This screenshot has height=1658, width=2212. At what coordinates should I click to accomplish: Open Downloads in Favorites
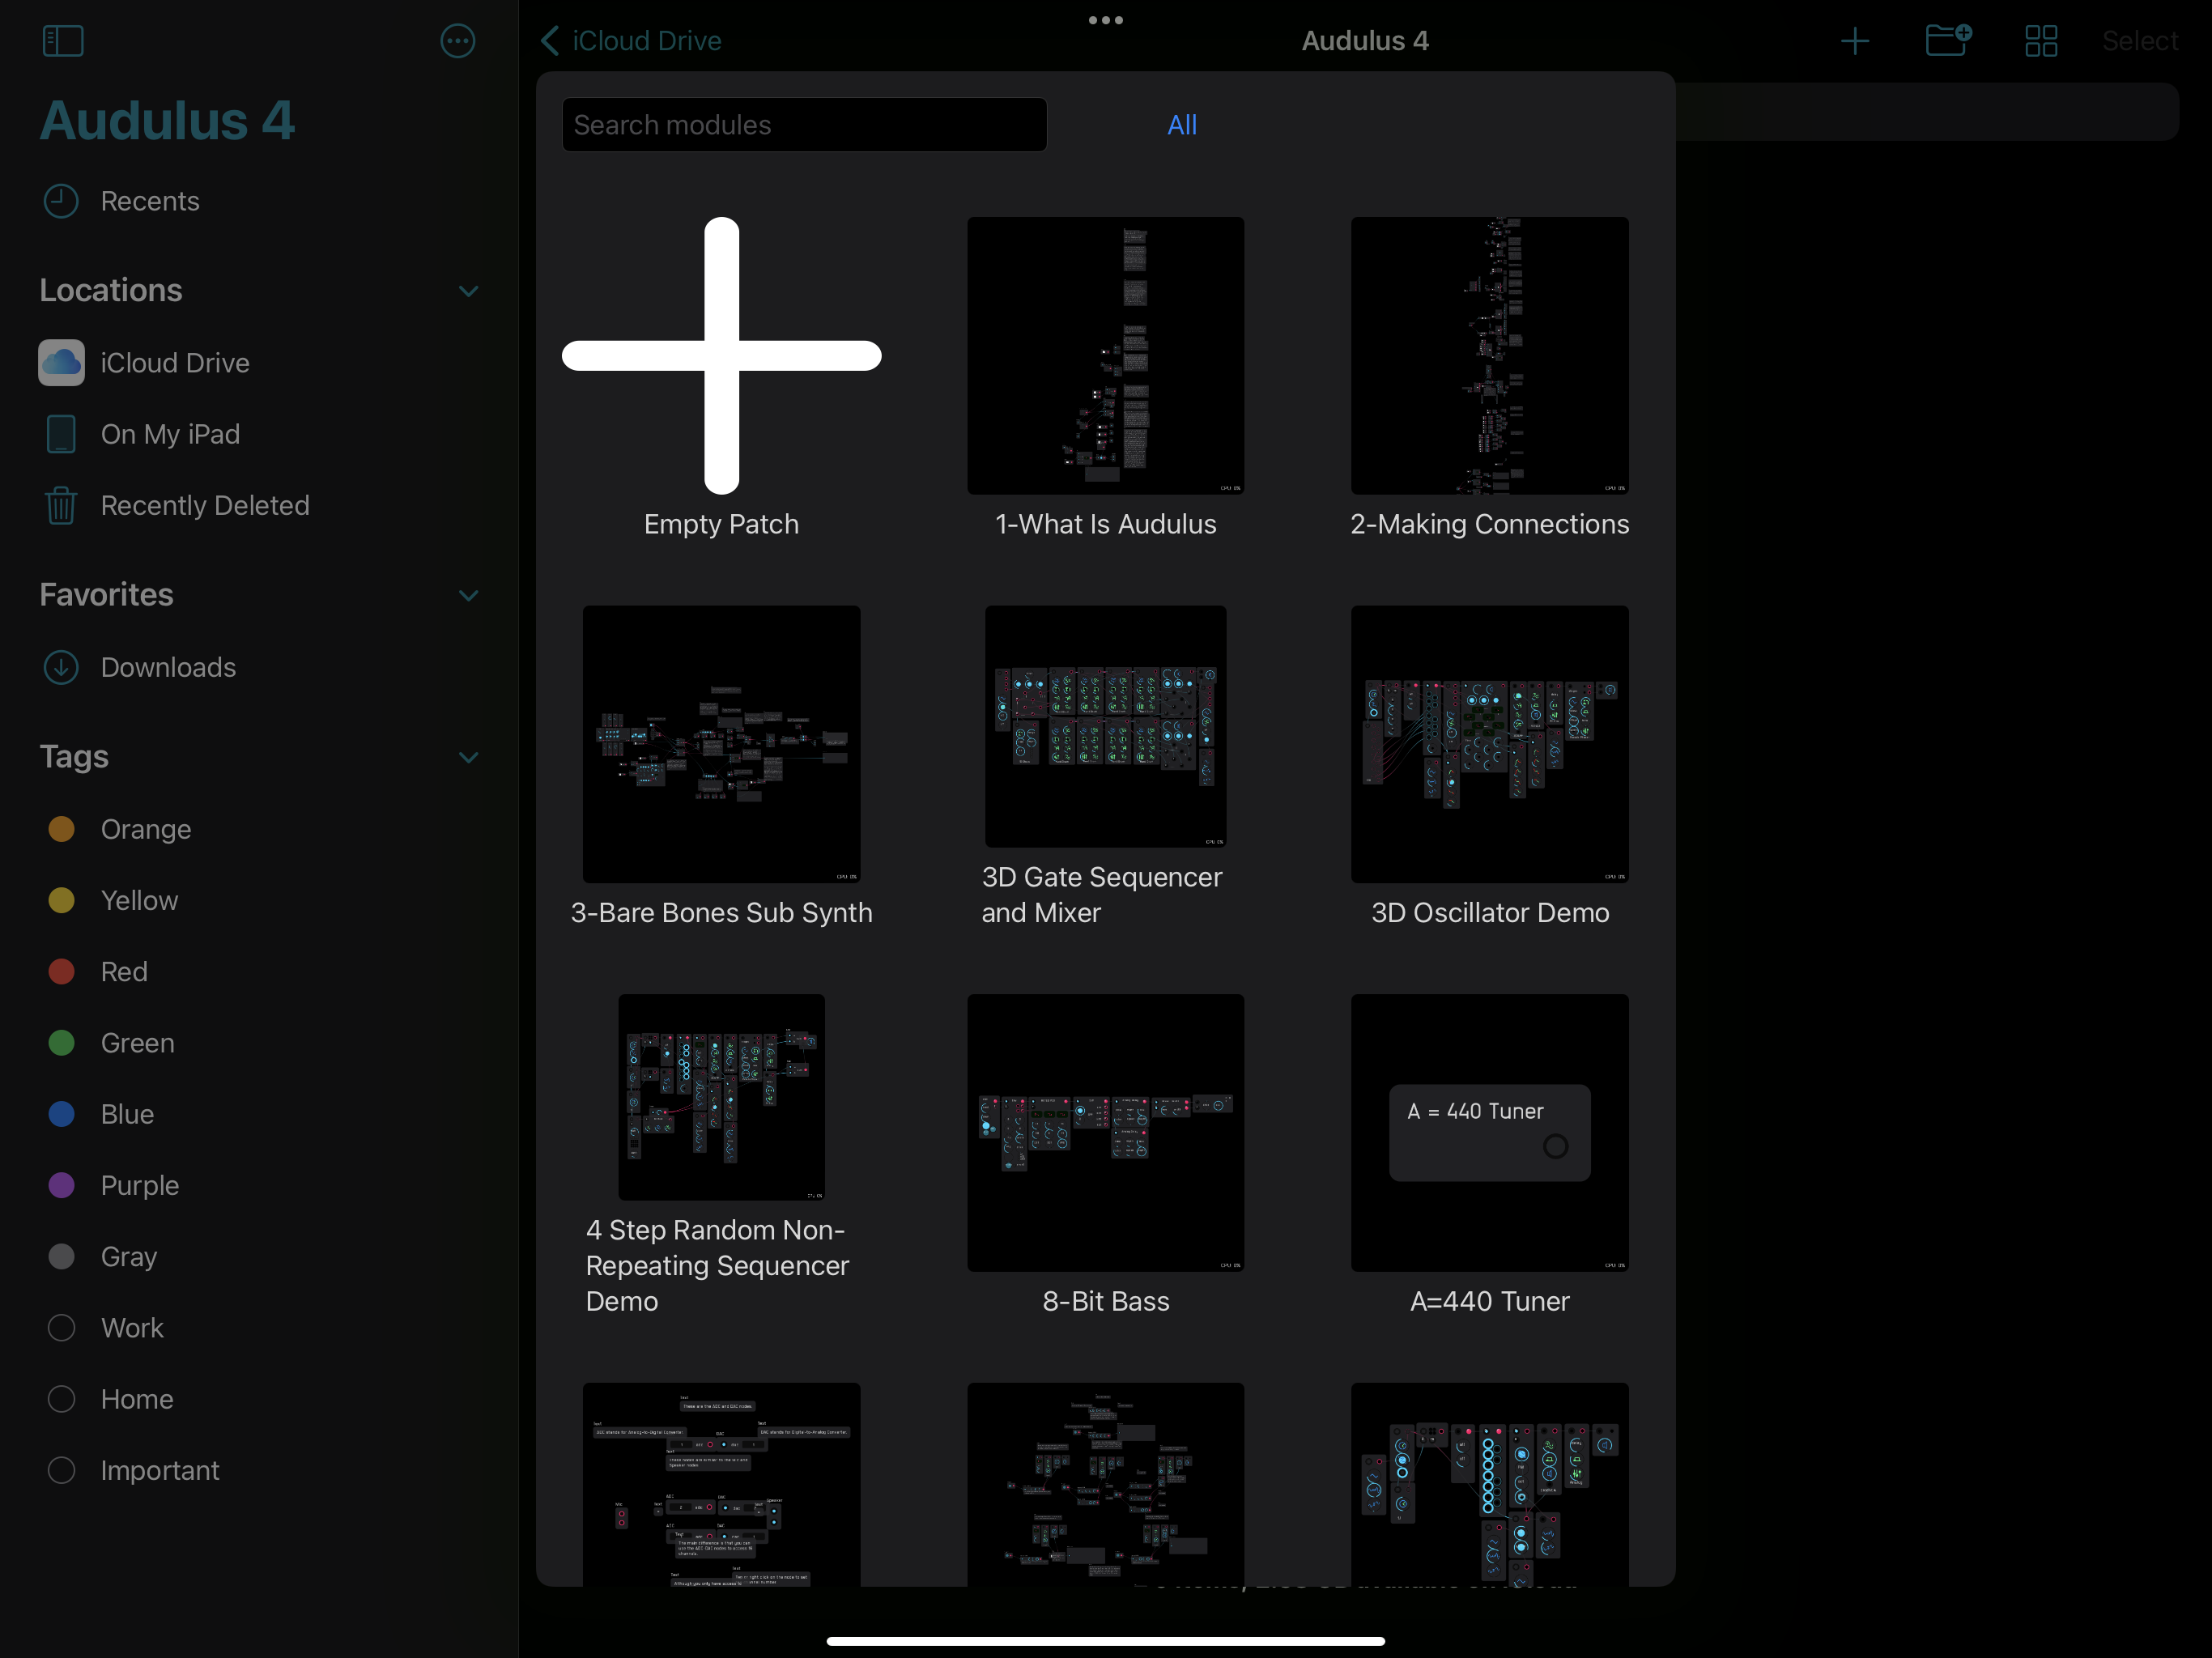tap(167, 667)
